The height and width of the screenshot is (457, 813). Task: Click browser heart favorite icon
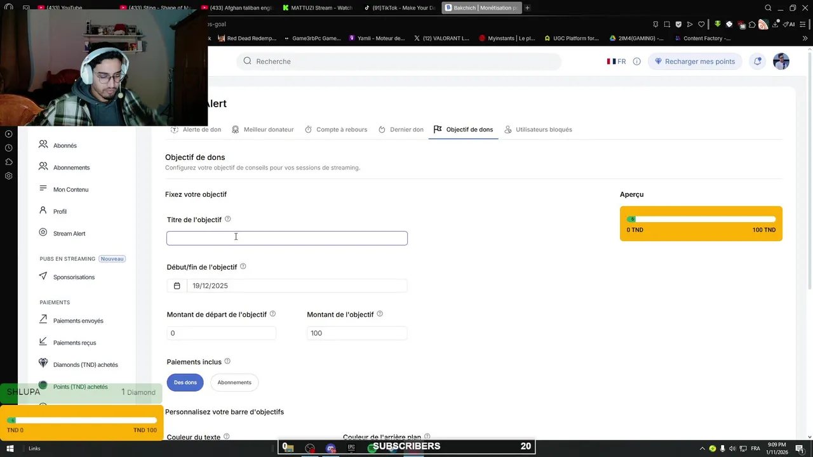[x=701, y=24]
